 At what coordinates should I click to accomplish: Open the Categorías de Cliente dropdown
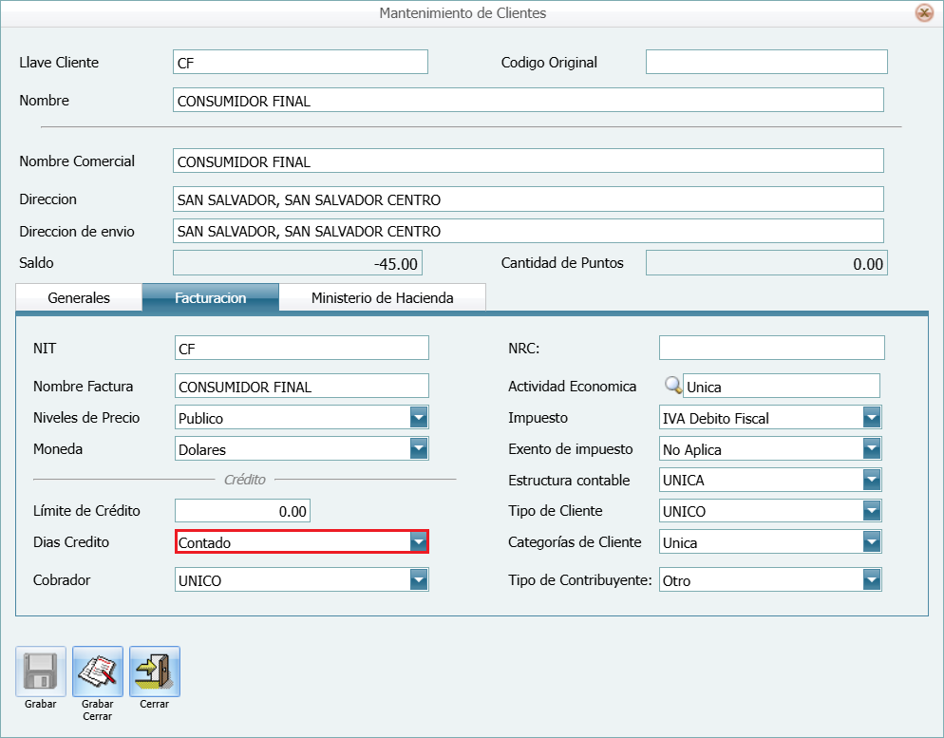point(871,541)
